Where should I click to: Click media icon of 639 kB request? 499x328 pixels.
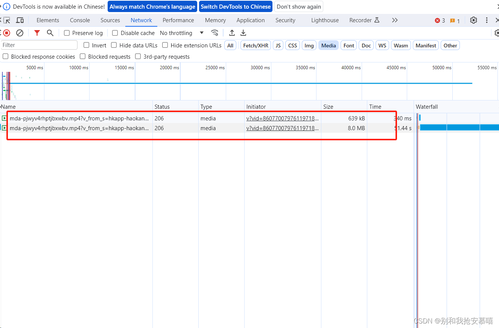coord(5,118)
